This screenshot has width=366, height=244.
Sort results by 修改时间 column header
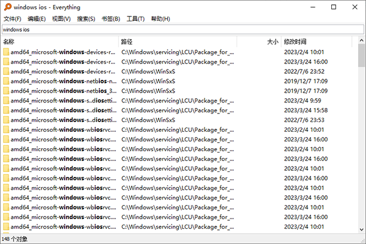[x=316, y=42]
